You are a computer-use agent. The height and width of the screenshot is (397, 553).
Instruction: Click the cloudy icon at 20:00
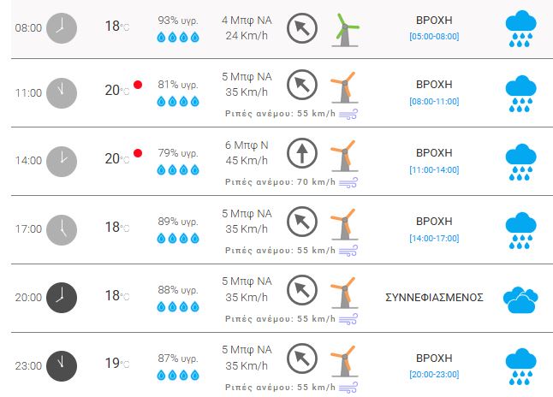pos(520,299)
